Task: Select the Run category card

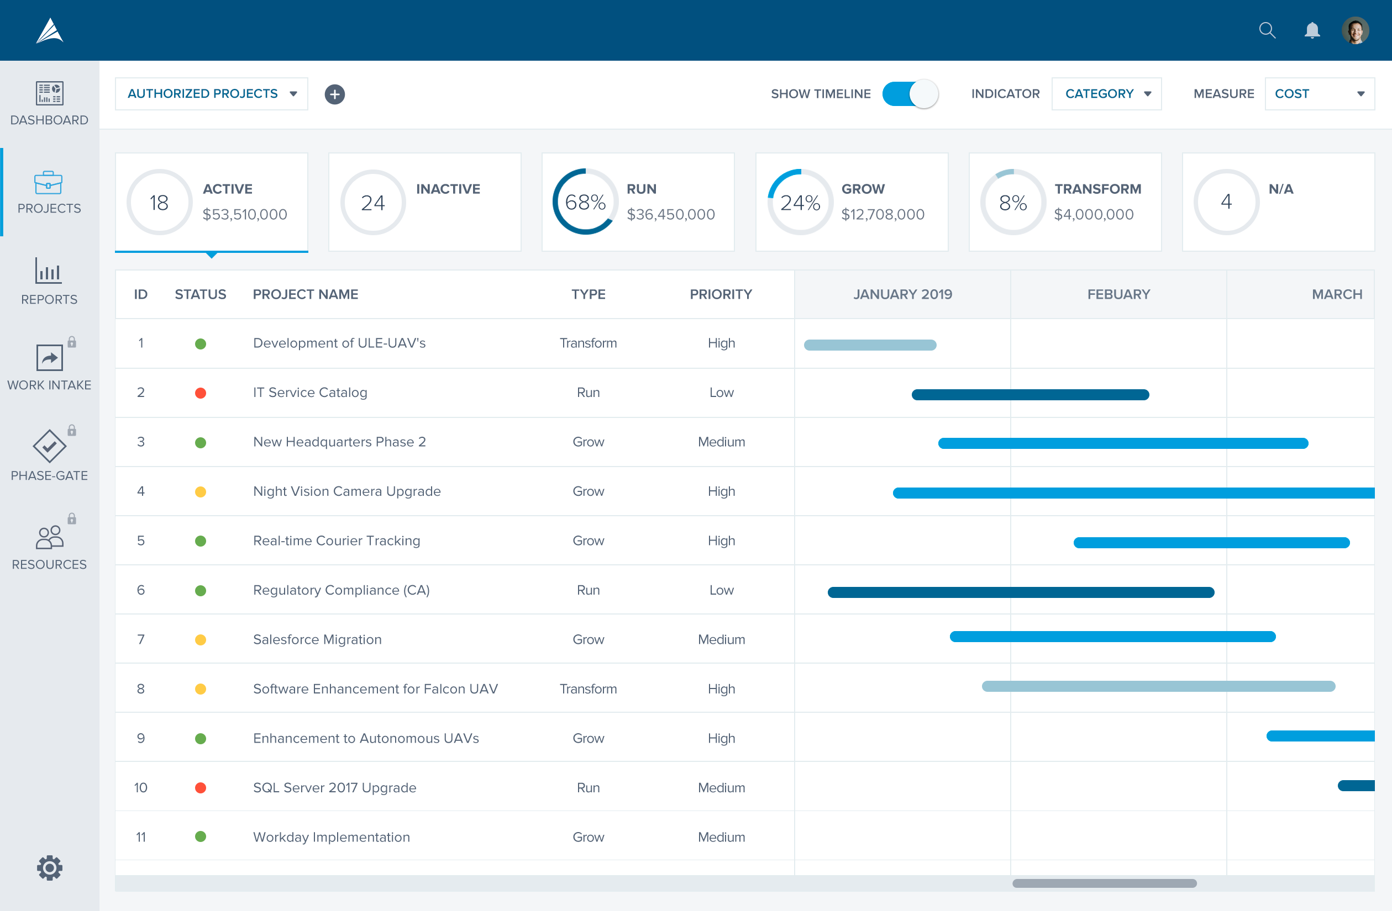Action: pyautogui.click(x=638, y=202)
